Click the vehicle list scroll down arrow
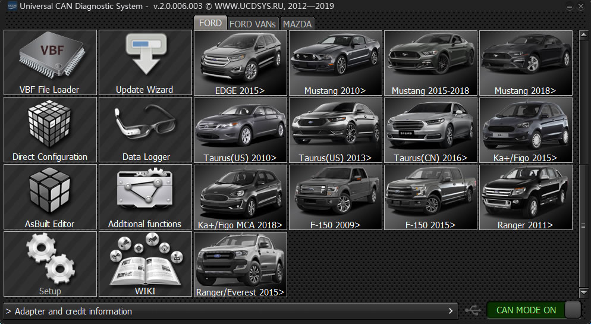Screen dimensions: 591x324 [583, 292]
